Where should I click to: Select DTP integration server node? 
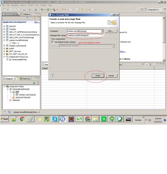(x=17, y=92)
